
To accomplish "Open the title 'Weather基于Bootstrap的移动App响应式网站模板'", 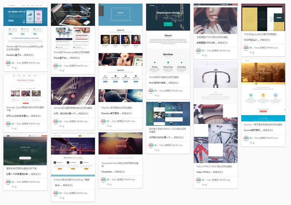I will point(25,48).
